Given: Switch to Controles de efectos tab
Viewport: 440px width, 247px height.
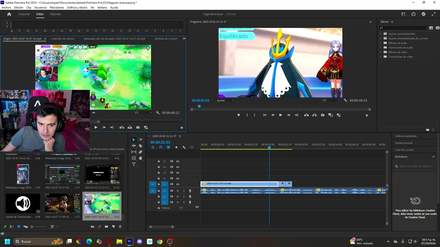Looking at the screenshot, I should [63, 39].
